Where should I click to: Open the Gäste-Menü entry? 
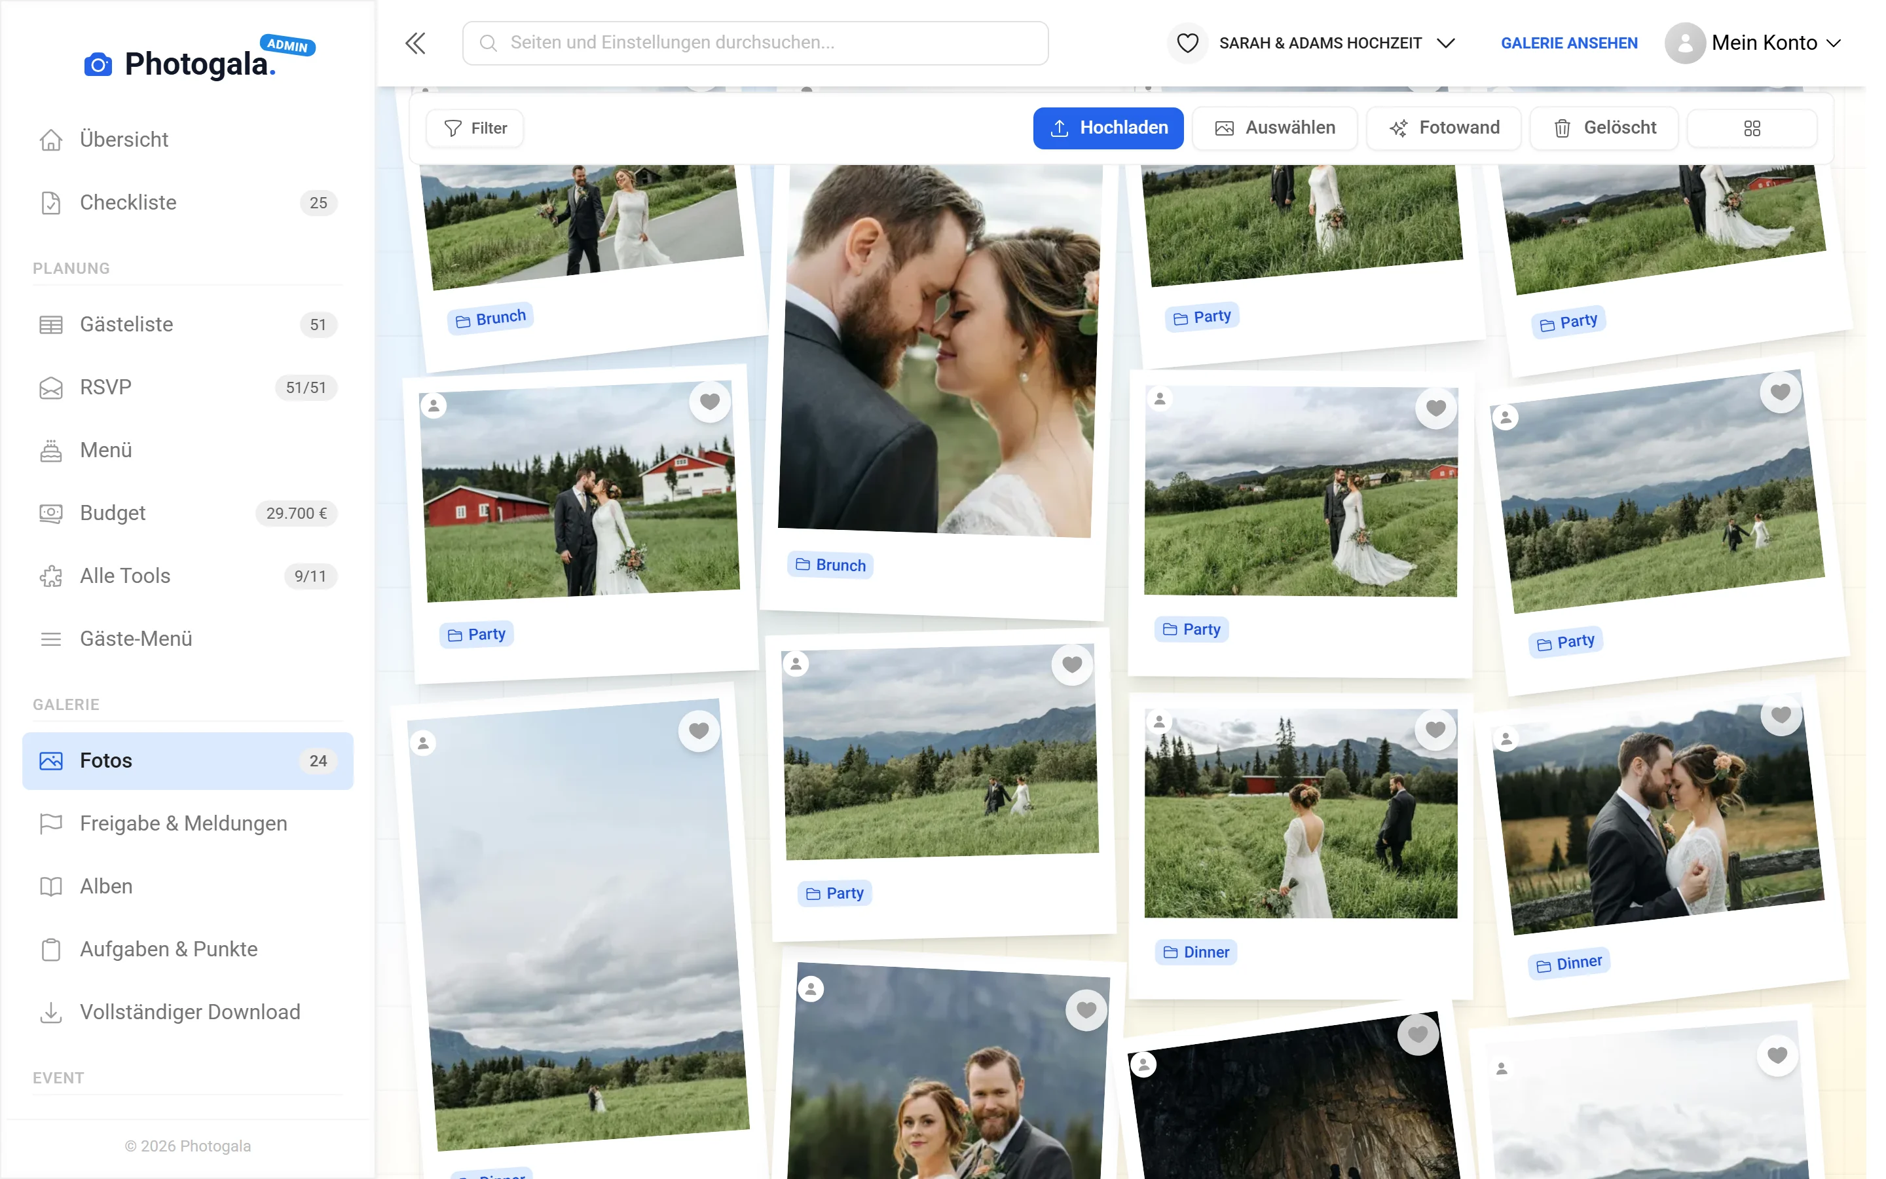[x=188, y=639]
